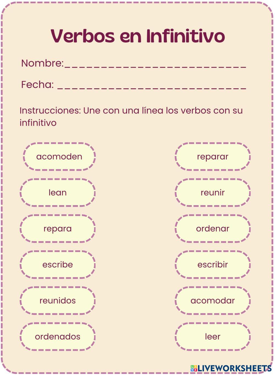Viewport: 275px width, 375px height.
Task: Click the 'reparar' infinitive box
Action: click(213, 157)
